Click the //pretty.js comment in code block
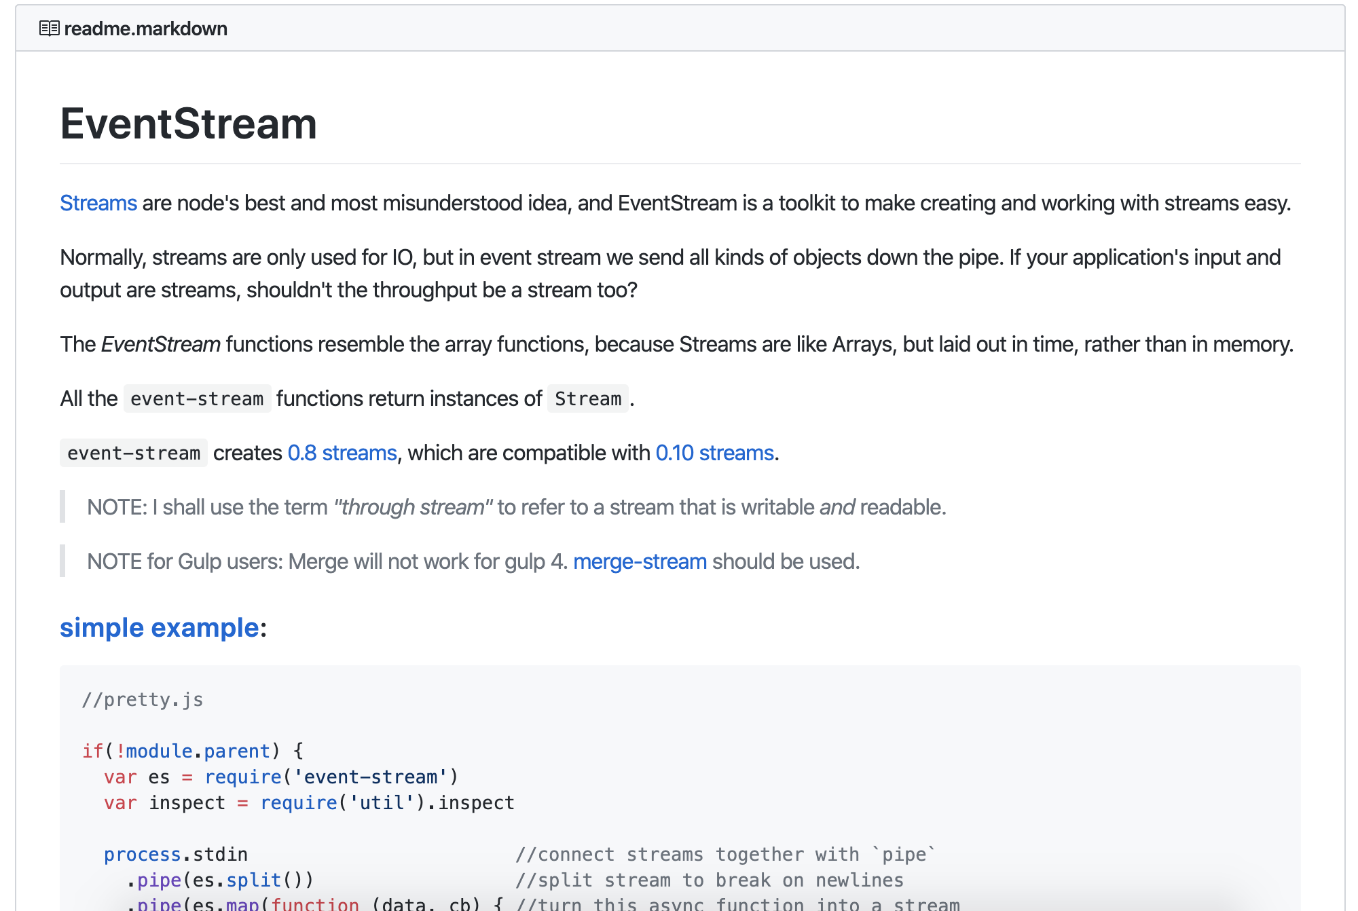1358x911 pixels. (x=143, y=700)
